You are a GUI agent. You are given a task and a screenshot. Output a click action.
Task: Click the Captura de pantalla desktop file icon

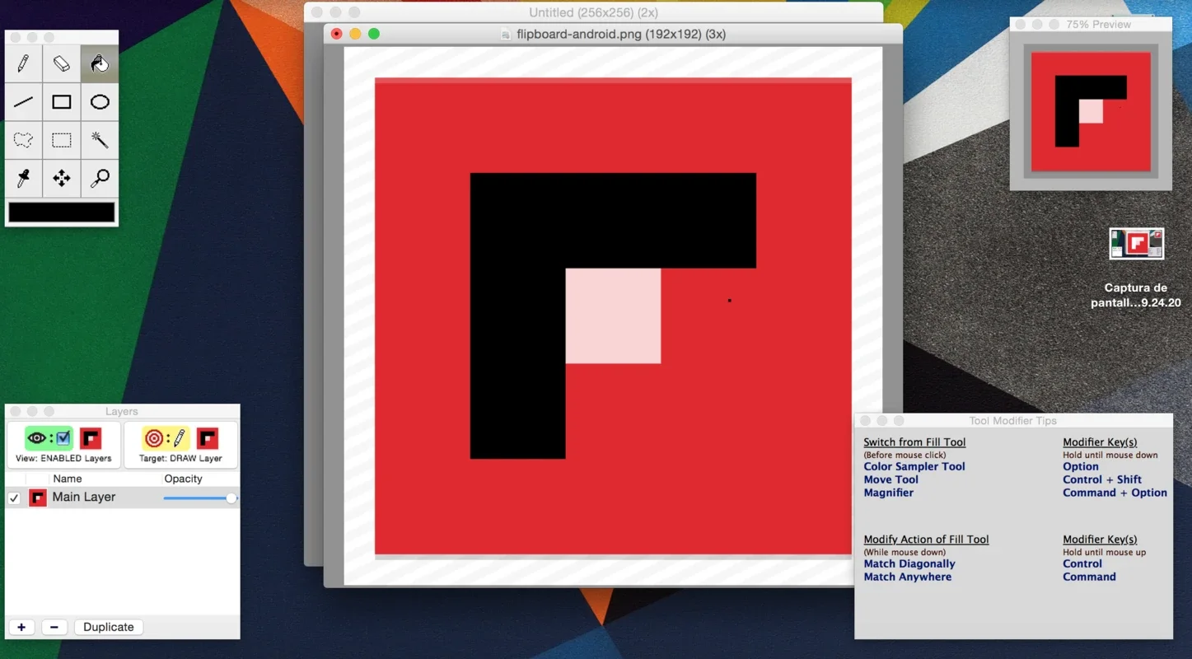(x=1136, y=244)
